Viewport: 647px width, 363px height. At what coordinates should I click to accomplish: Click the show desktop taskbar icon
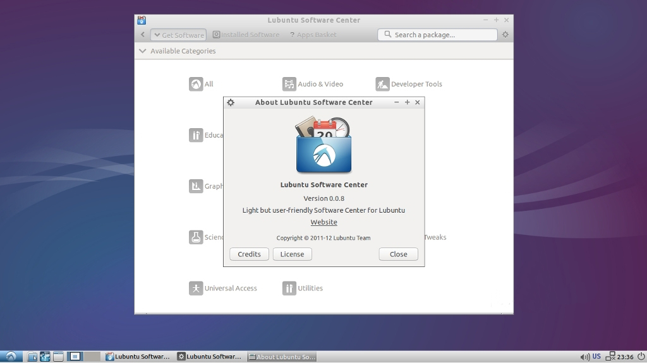(x=58, y=357)
